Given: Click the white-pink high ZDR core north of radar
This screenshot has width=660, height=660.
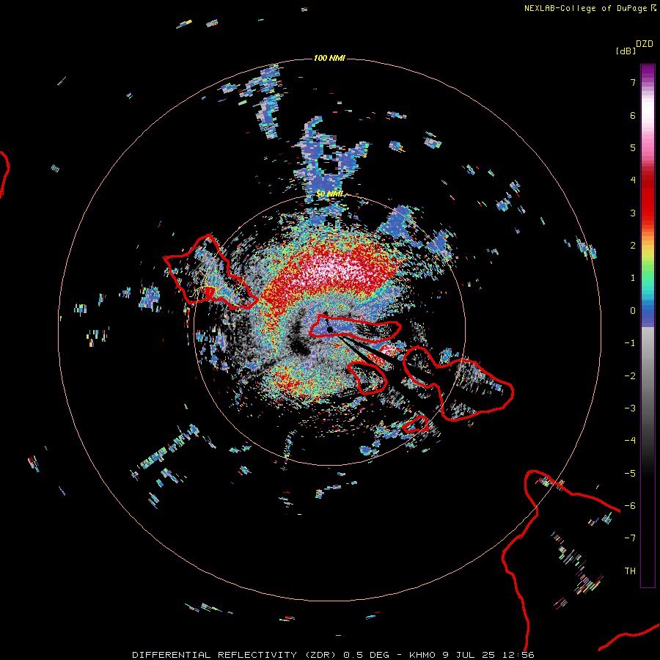Looking at the screenshot, I should [332, 269].
